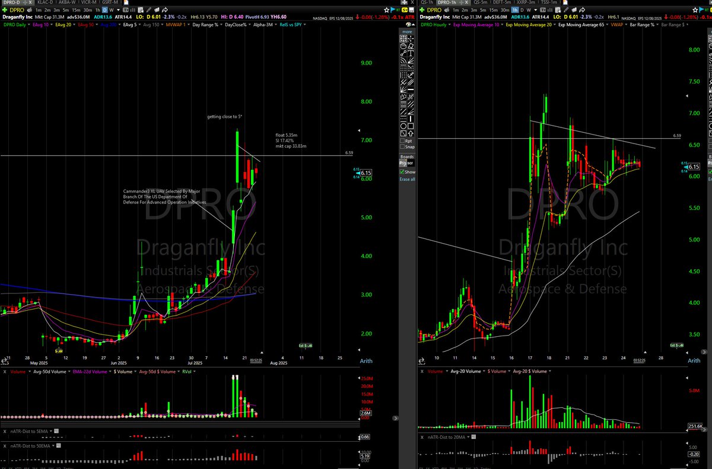This screenshot has width=712, height=469.
Task: Click the new-tab page icon after TSSI-1m
Action: pyautogui.click(x=564, y=3)
